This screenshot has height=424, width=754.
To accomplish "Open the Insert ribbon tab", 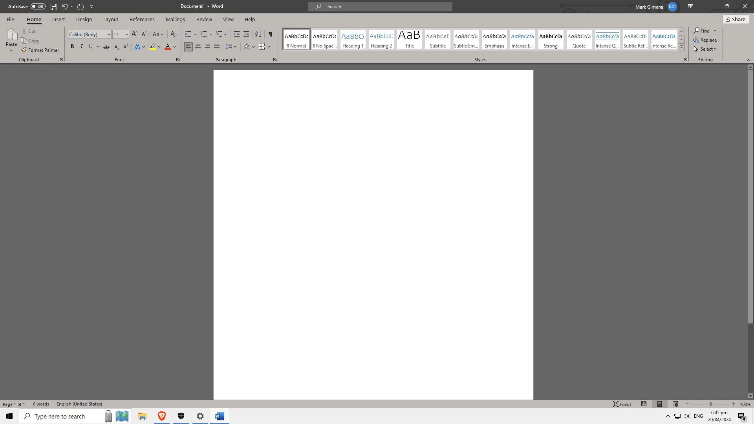I will 59,19.
